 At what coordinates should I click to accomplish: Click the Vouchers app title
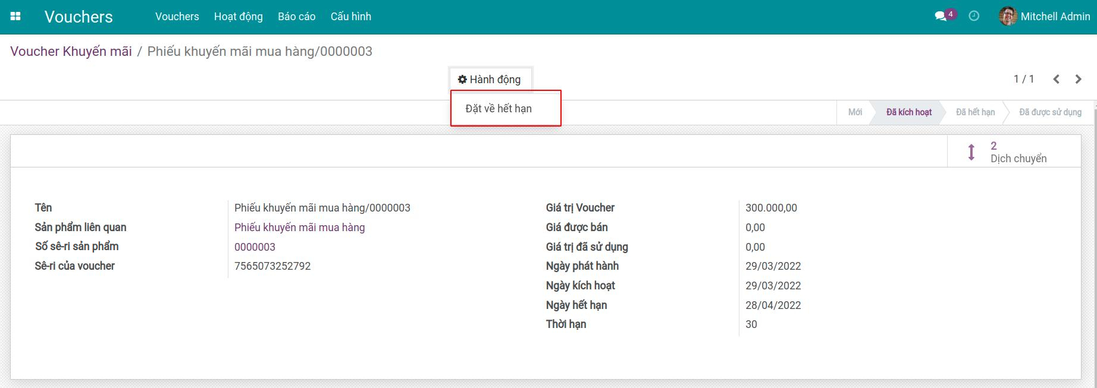point(79,17)
